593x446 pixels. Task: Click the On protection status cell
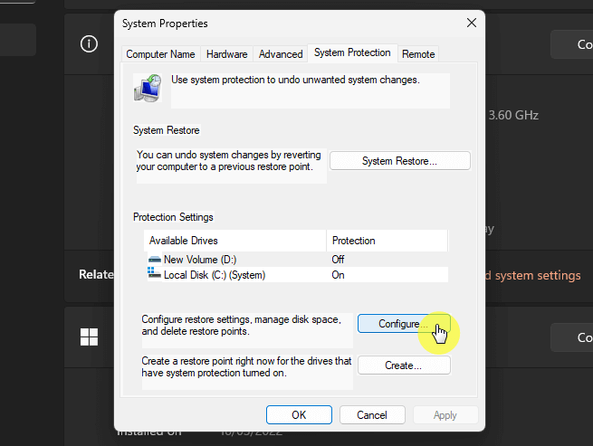338,275
